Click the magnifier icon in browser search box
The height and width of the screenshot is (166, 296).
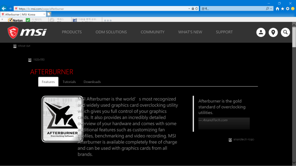click(267, 9)
